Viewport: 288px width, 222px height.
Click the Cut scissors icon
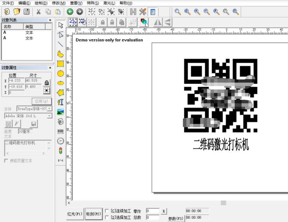[x=38, y=12]
